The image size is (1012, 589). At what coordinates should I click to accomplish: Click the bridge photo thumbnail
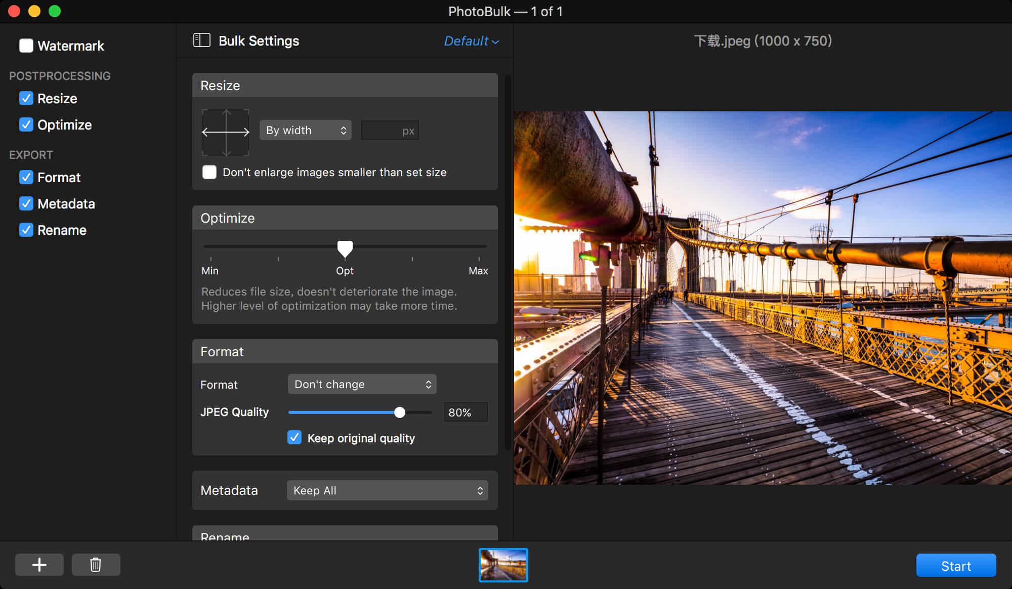(503, 565)
